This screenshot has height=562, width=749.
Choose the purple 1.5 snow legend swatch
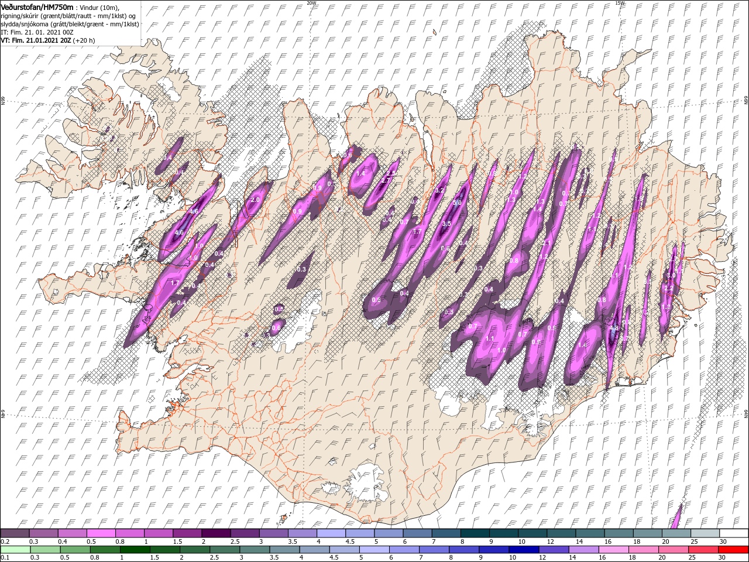point(187,533)
